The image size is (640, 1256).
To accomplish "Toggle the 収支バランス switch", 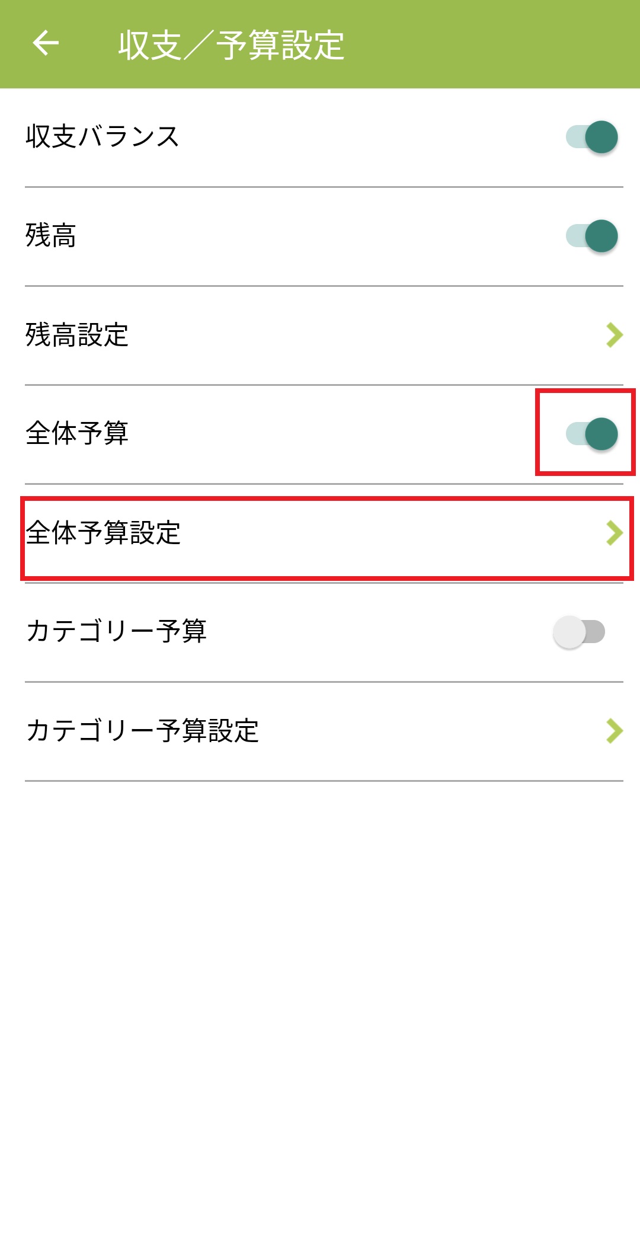I will click(591, 137).
